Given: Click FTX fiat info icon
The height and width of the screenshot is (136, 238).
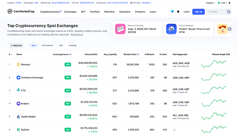Looking at the screenshot, I should [186, 92].
